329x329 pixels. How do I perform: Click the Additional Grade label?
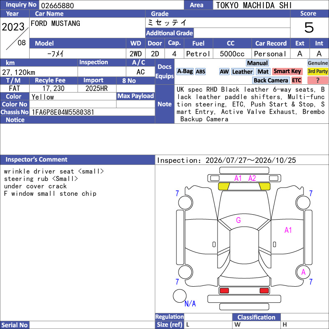[x=169, y=33]
